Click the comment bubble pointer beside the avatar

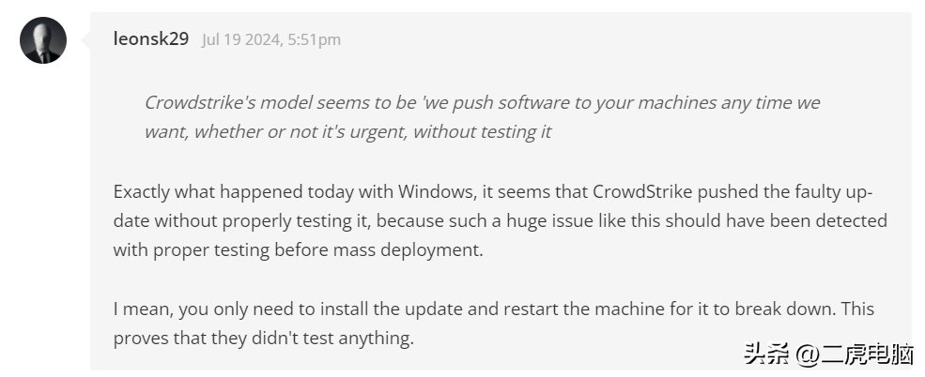coord(86,40)
